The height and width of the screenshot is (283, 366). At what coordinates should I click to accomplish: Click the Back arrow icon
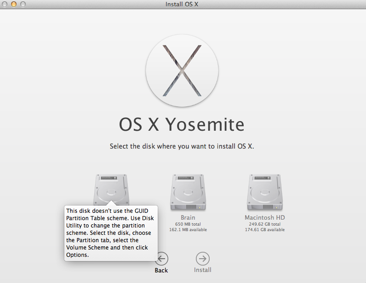click(161, 259)
